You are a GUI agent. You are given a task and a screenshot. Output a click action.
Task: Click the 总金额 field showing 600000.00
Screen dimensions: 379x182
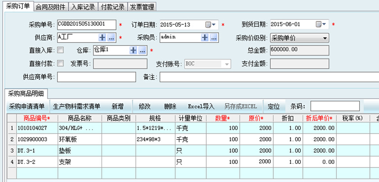coord(300,50)
